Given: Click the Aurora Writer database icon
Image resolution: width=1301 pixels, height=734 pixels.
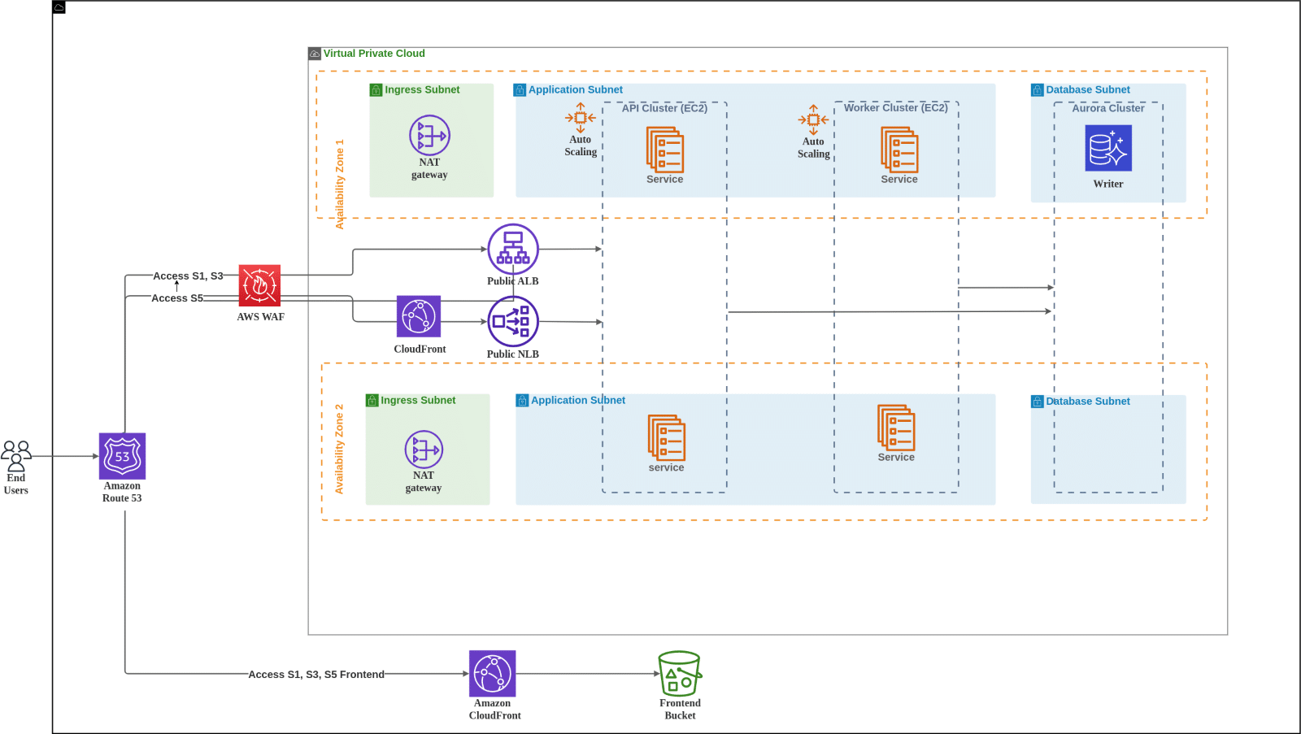Looking at the screenshot, I should tap(1108, 148).
